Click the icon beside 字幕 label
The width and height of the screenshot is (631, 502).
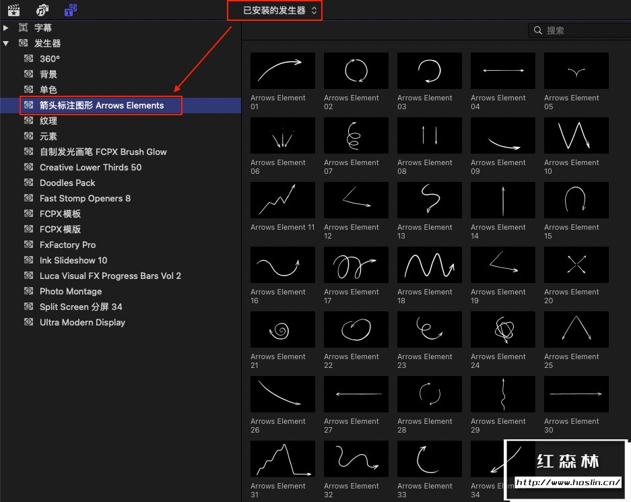pyautogui.click(x=23, y=28)
